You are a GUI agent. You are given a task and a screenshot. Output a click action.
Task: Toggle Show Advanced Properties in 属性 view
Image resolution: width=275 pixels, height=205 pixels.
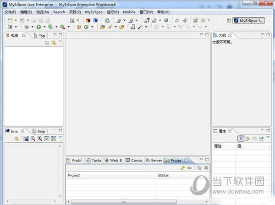pos(247,139)
